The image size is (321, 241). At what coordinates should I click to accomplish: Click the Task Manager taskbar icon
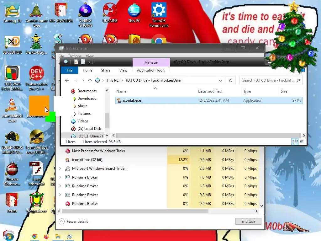point(69,237)
